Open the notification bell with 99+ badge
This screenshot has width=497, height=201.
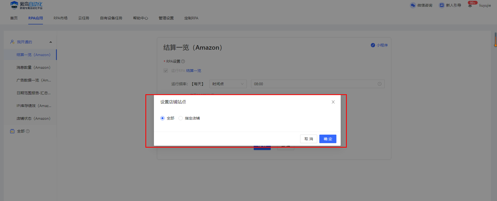tap(470, 5)
